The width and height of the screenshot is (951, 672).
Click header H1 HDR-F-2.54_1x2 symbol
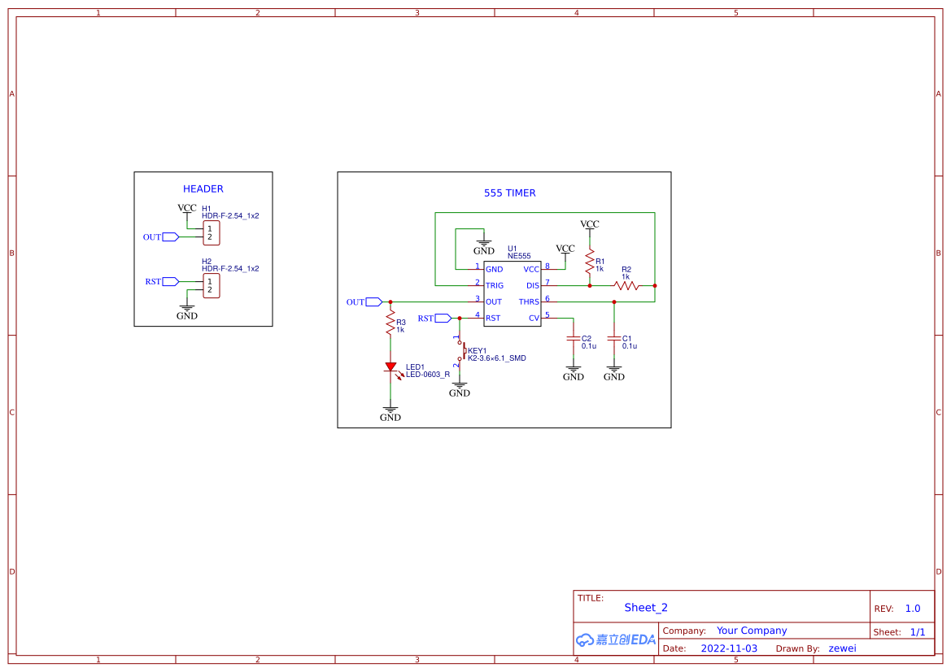tap(210, 234)
